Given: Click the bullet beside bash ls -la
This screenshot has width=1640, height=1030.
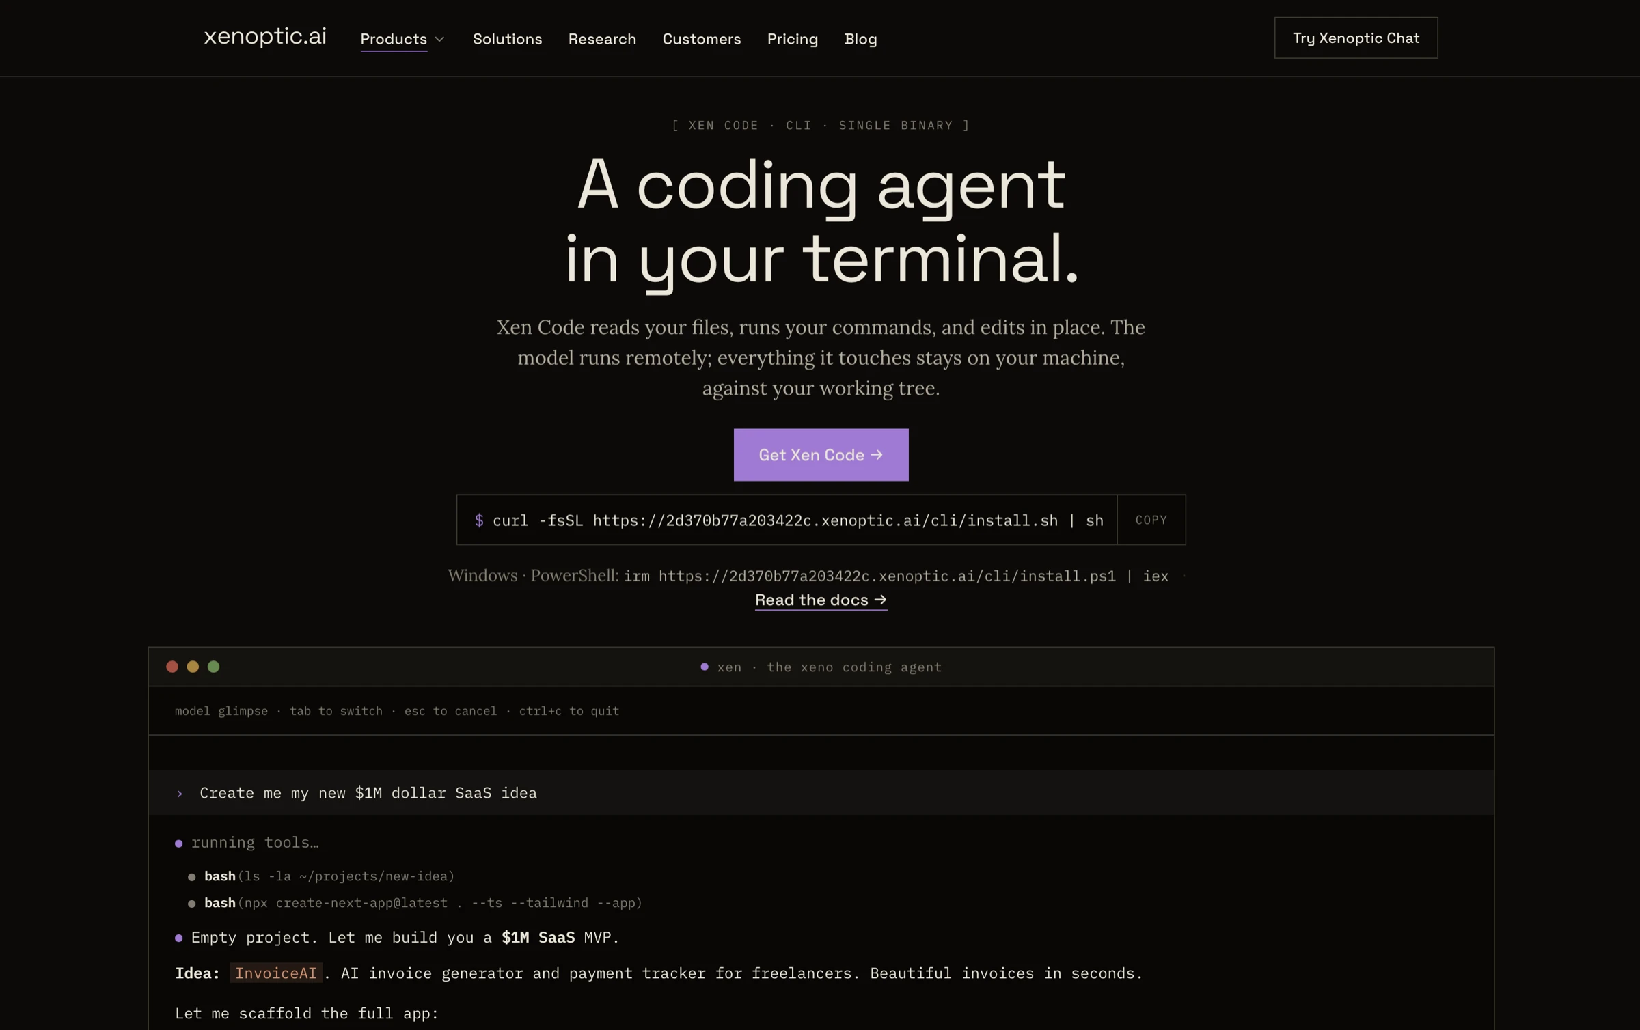Looking at the screenshot, I should click(x=192, y=877).
